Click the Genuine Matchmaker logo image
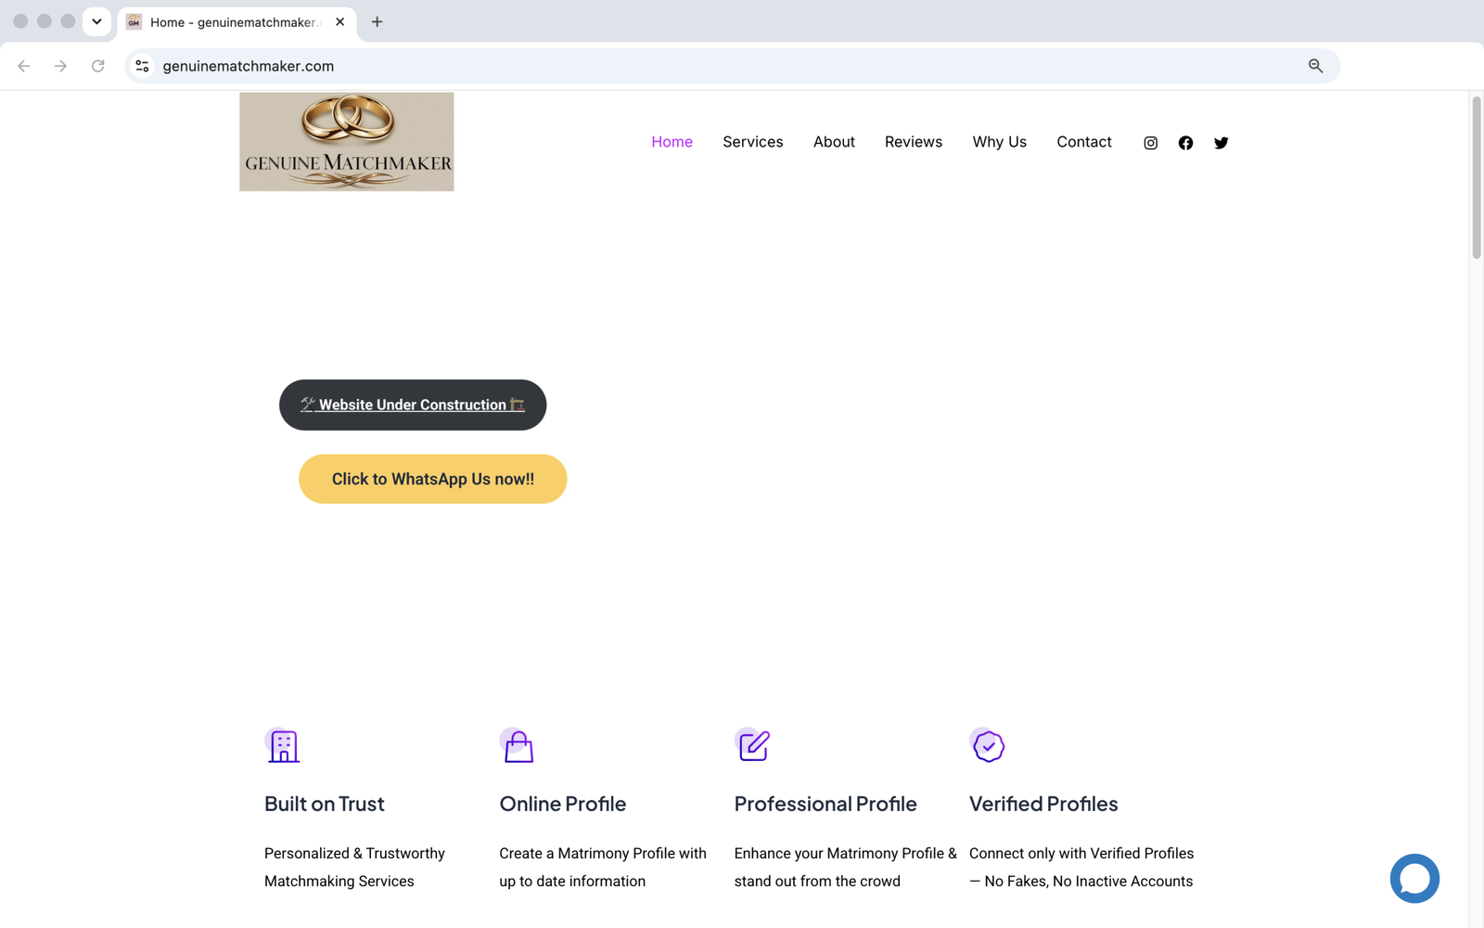The height and width of the screenshot is (928, 1484). [347, 141]
